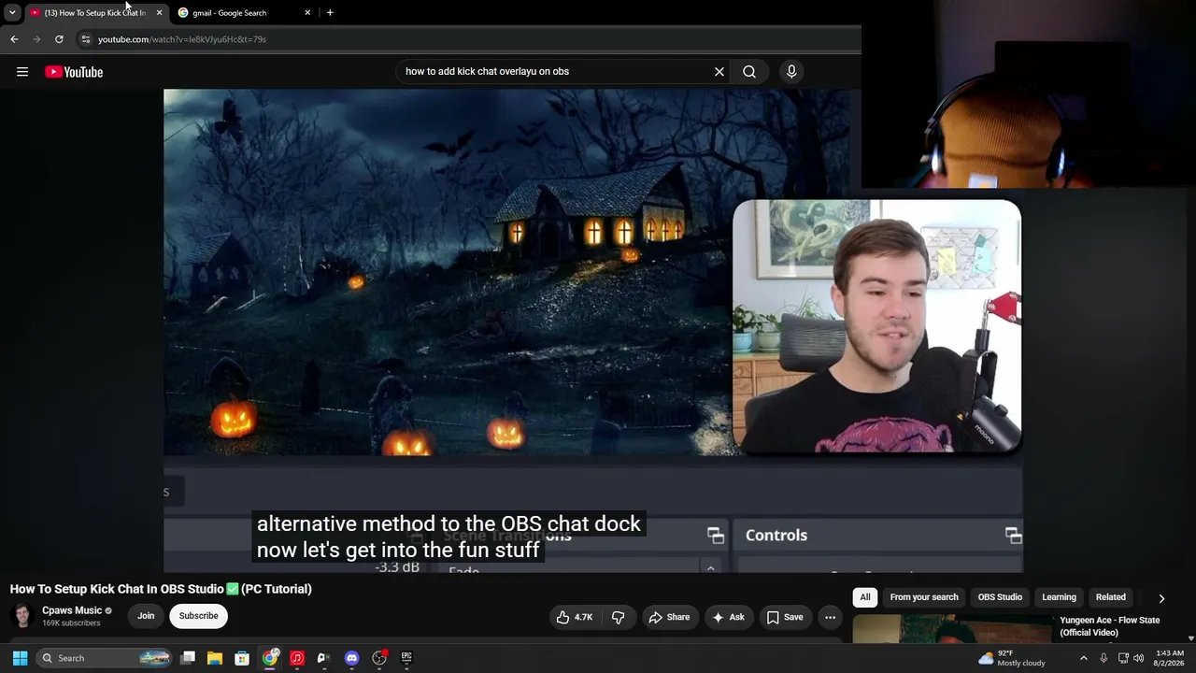Open Task View from the taskbar
This screenshot has width=1196, height=673.
pos(188,658)
